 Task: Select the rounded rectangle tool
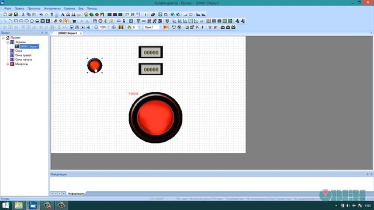pos(21,21)
